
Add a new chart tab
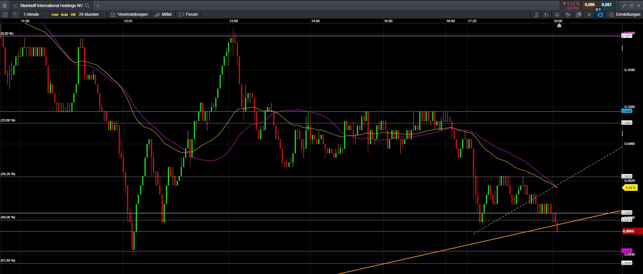click(98, 6)
